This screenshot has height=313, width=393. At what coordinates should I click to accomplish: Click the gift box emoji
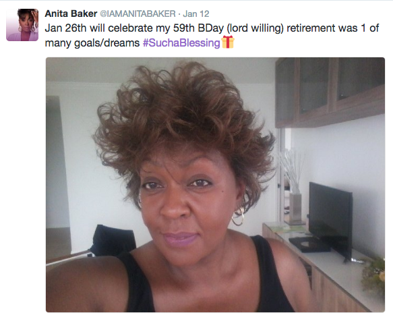(228, 42)
